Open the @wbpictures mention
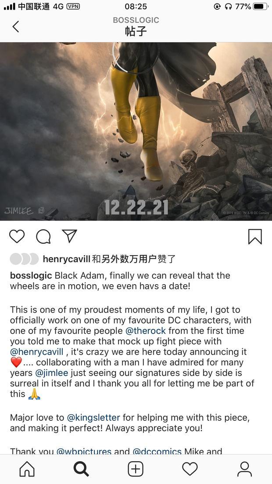272x484 pixels. [84, 451]
